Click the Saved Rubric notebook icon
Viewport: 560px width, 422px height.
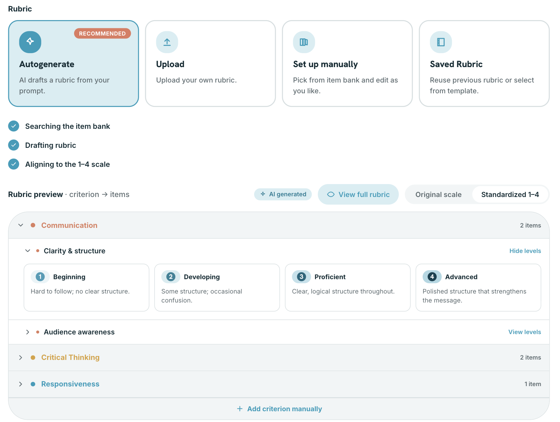[441, 42]
